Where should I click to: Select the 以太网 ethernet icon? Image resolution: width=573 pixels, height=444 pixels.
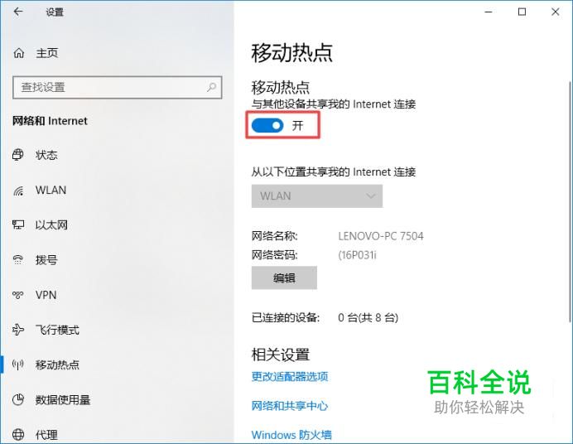click(x=18, y=224)
